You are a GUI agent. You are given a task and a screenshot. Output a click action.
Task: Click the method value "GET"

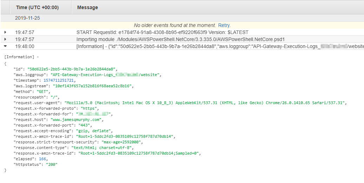click(42, 91)
